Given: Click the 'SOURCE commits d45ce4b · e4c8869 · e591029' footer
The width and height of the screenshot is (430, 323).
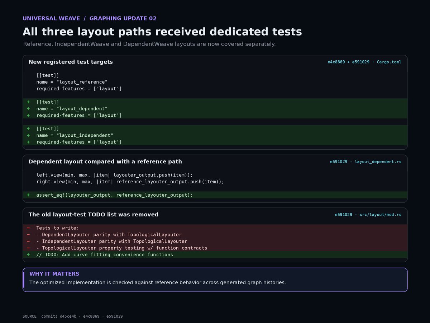Looking at the screenshot, I should pos(73,316).
